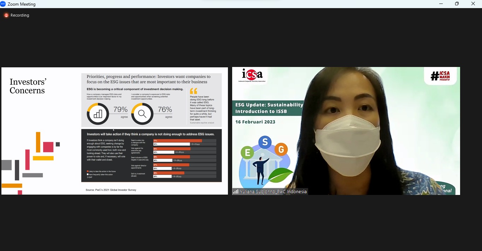Click the PwC's 2021 Global Investor Survey source text
This screenshot has width=482, height=251.
(111, 190)
